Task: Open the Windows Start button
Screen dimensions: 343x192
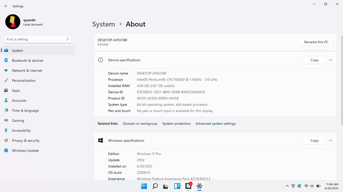Action: (144, 186)
